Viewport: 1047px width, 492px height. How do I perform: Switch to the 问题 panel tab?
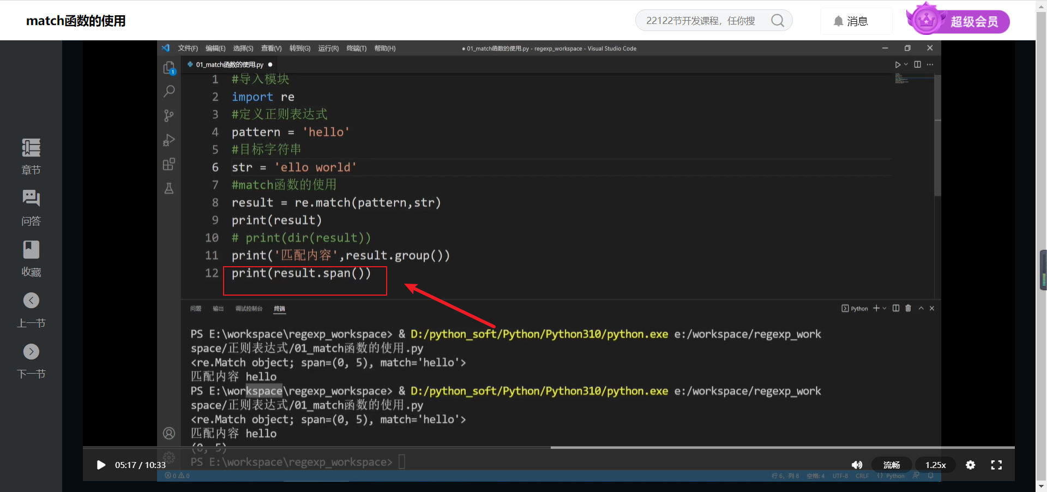[x=196, y=309]
